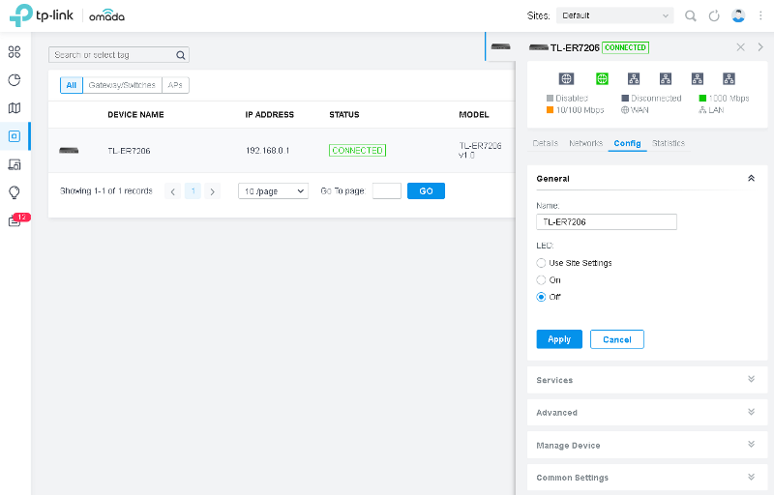Expand the Manage Device section
Viewport: 774px width, 495px height.
point(647,445)
